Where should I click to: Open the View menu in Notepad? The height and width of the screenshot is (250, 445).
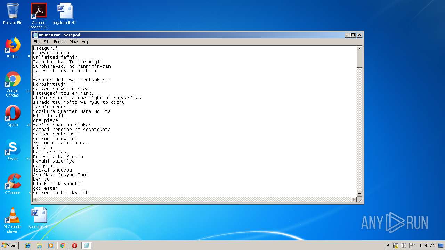point(74,42)
